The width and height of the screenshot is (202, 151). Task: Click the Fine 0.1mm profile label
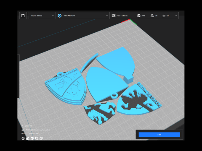[x=122, y=16]
